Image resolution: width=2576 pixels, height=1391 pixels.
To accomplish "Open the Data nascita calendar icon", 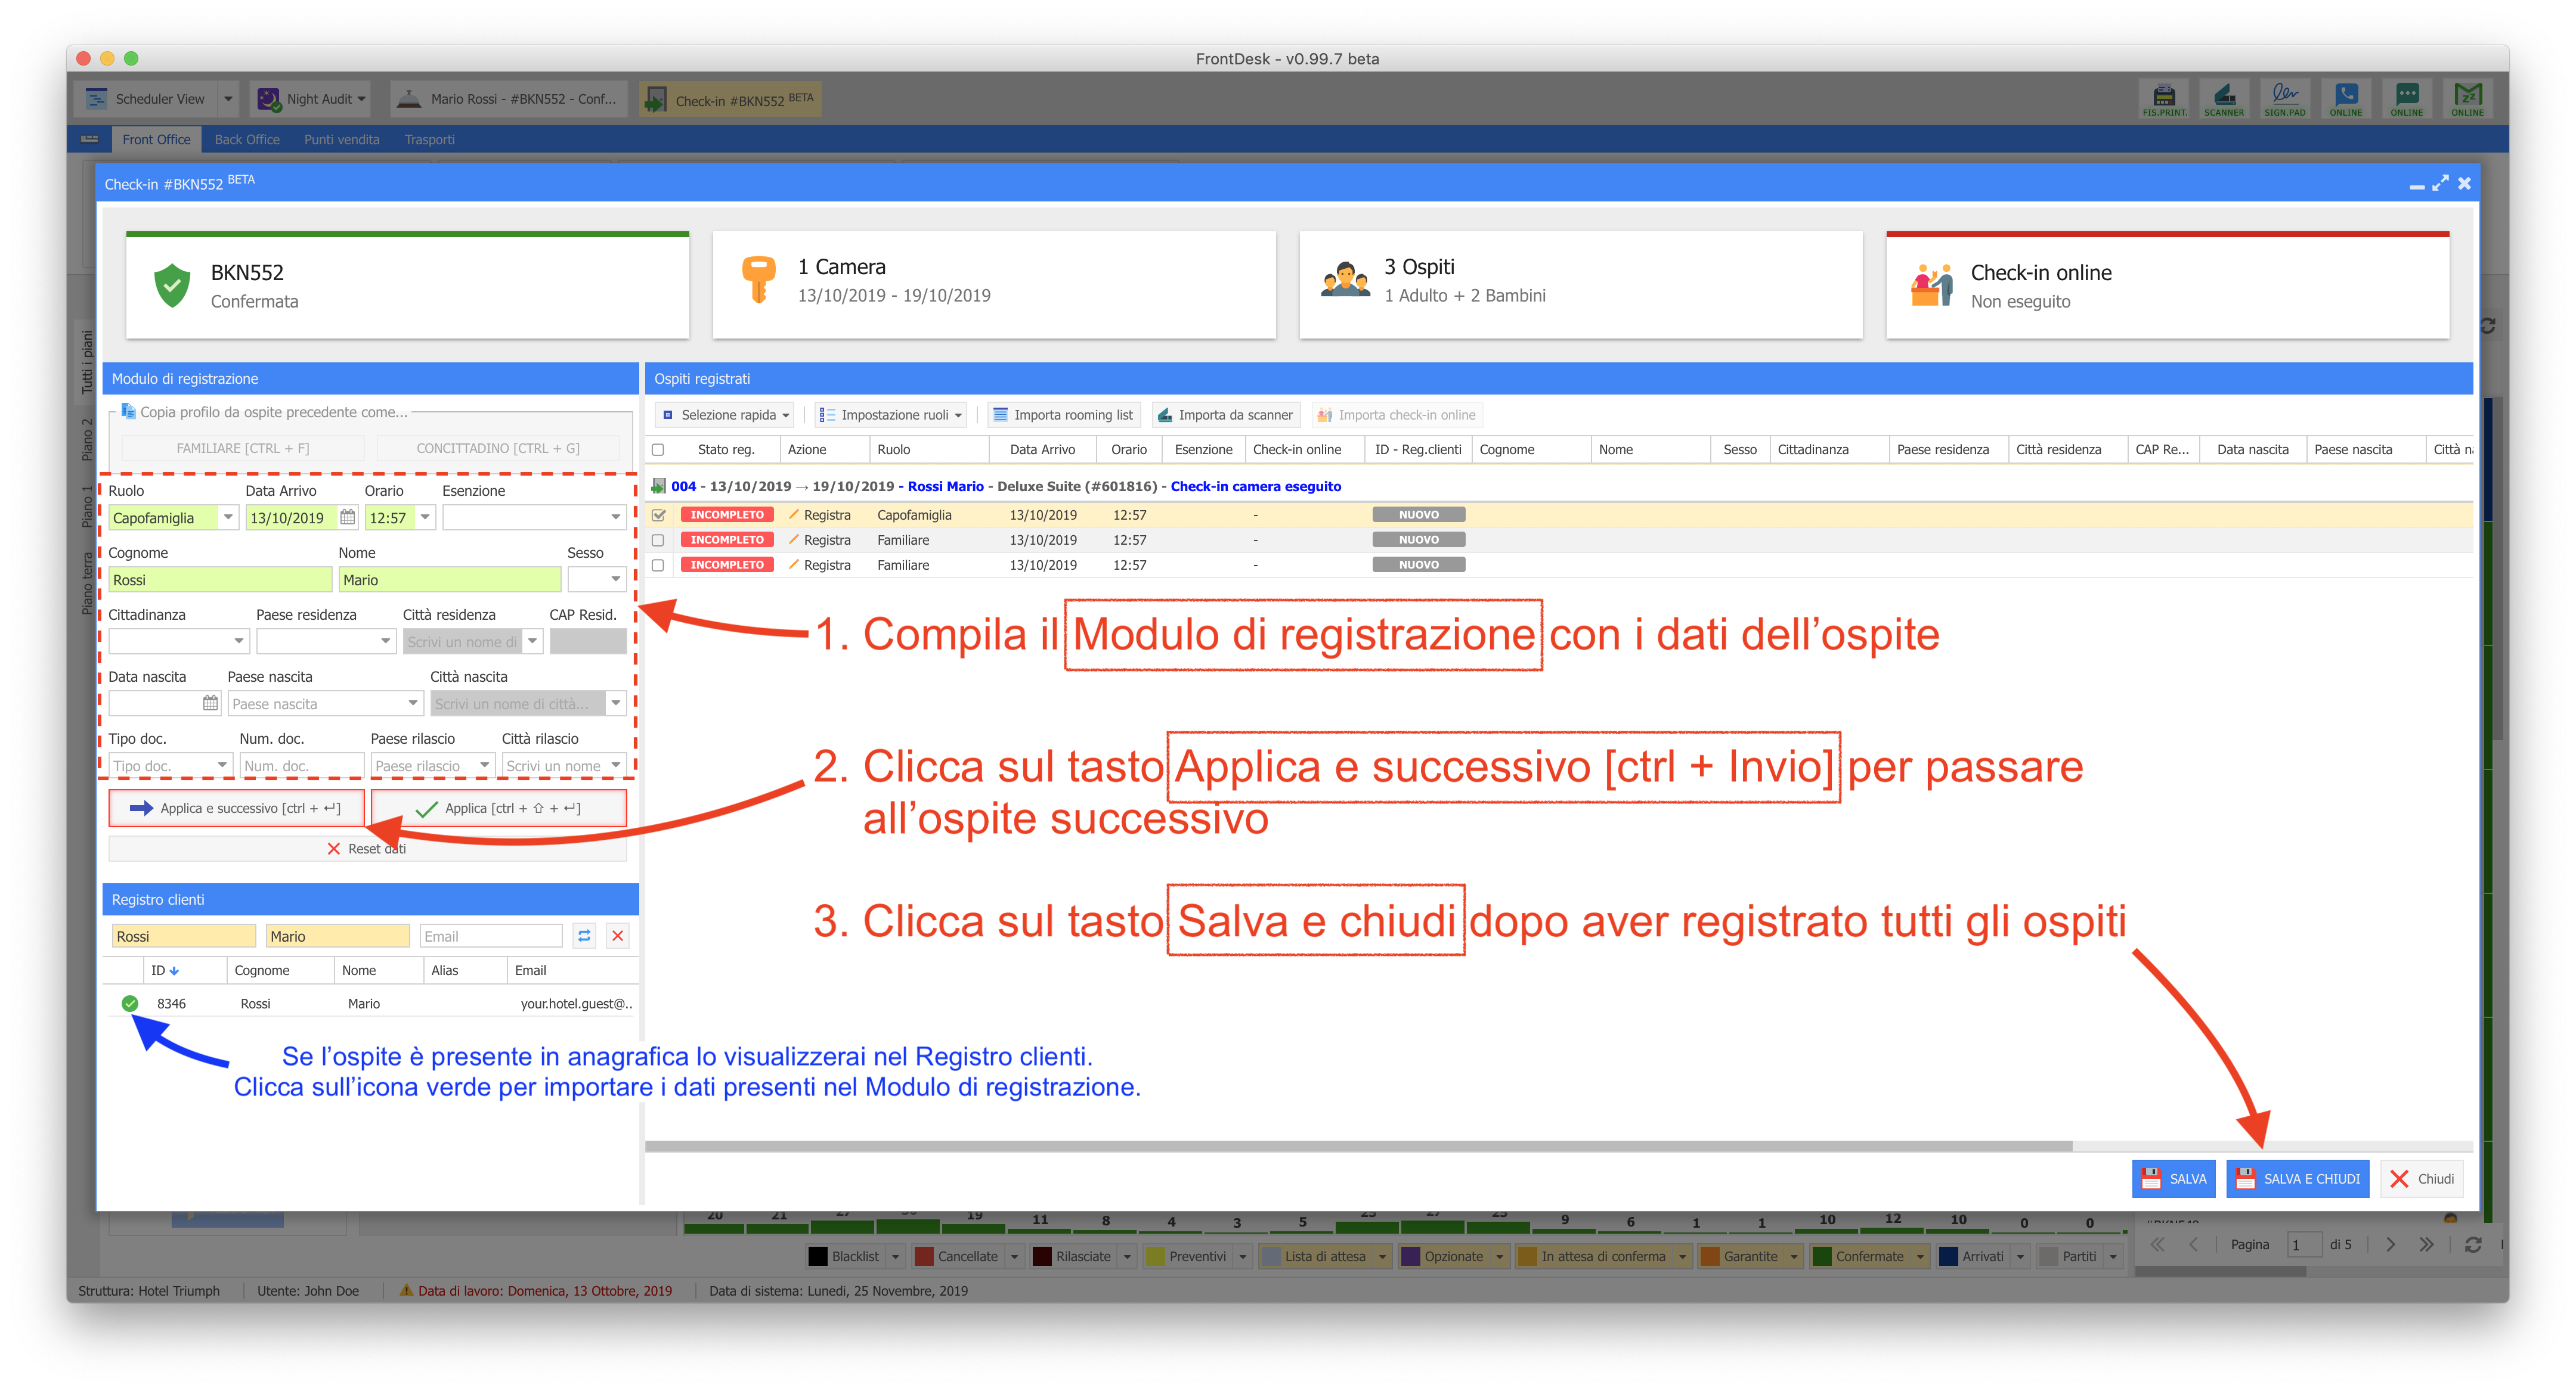I will point(210,703).
